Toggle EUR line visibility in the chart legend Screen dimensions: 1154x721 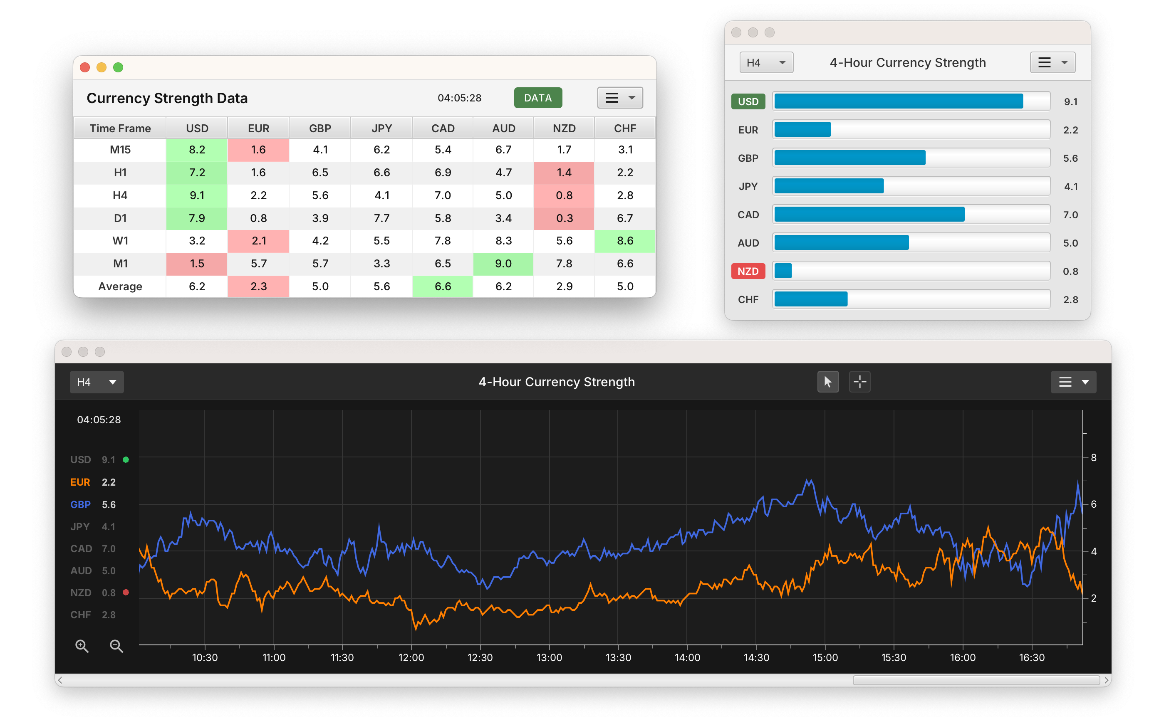click(x=80, y=481)
